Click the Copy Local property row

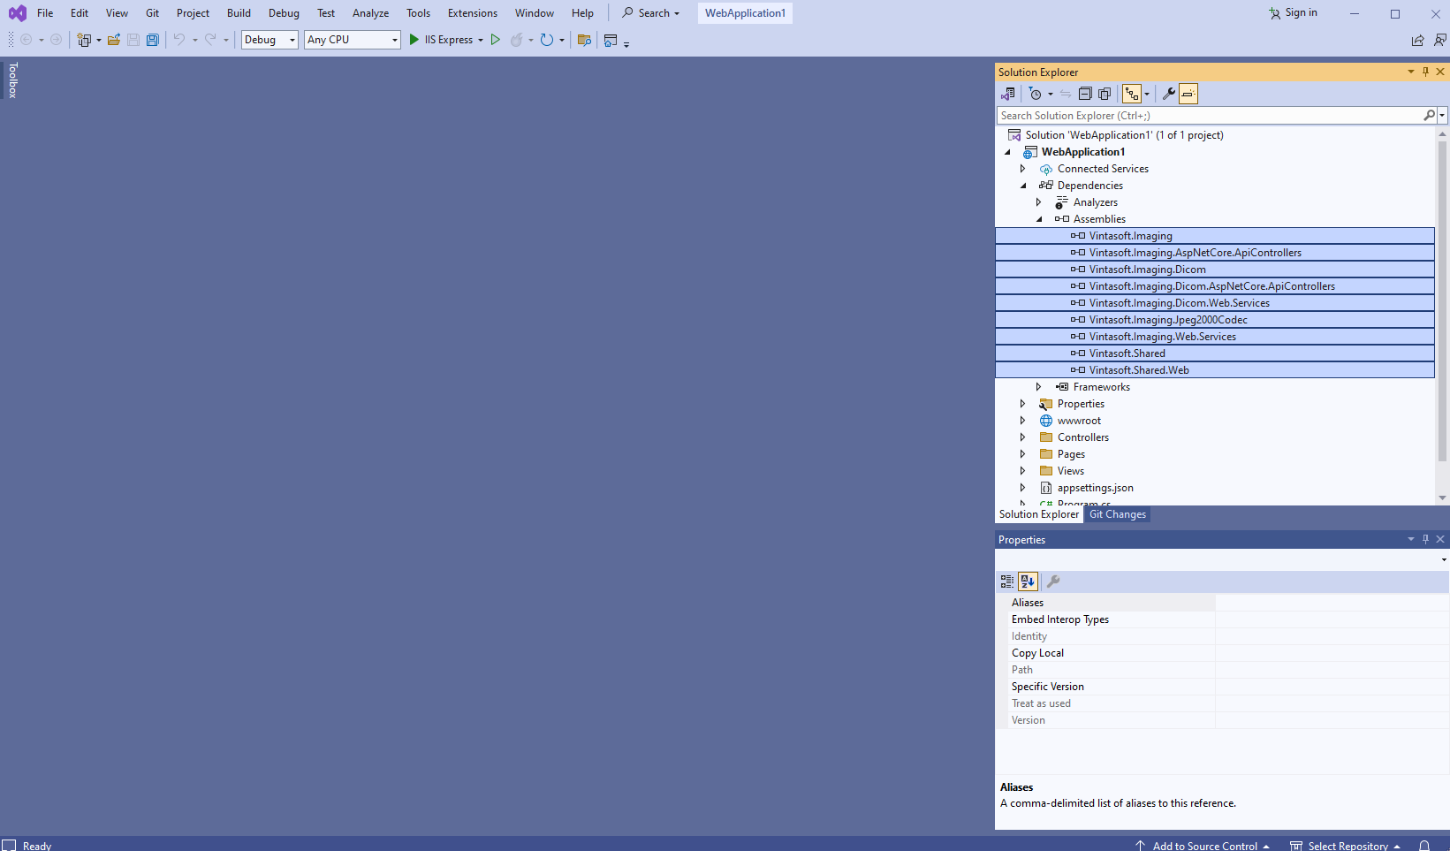tap(1228, 653)
